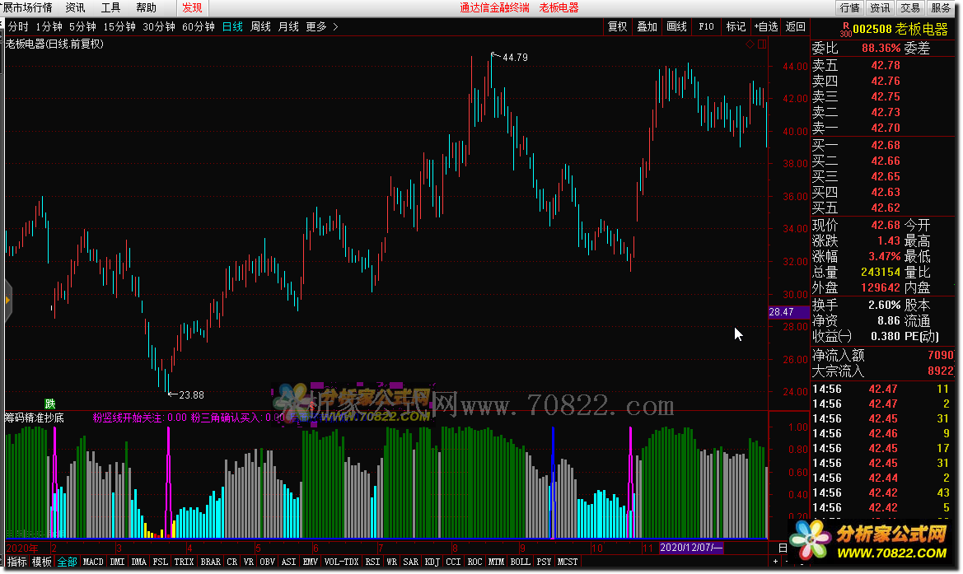Expand the 更多 periods list
The height and width of the screenshot is (574, 963).
322,26
